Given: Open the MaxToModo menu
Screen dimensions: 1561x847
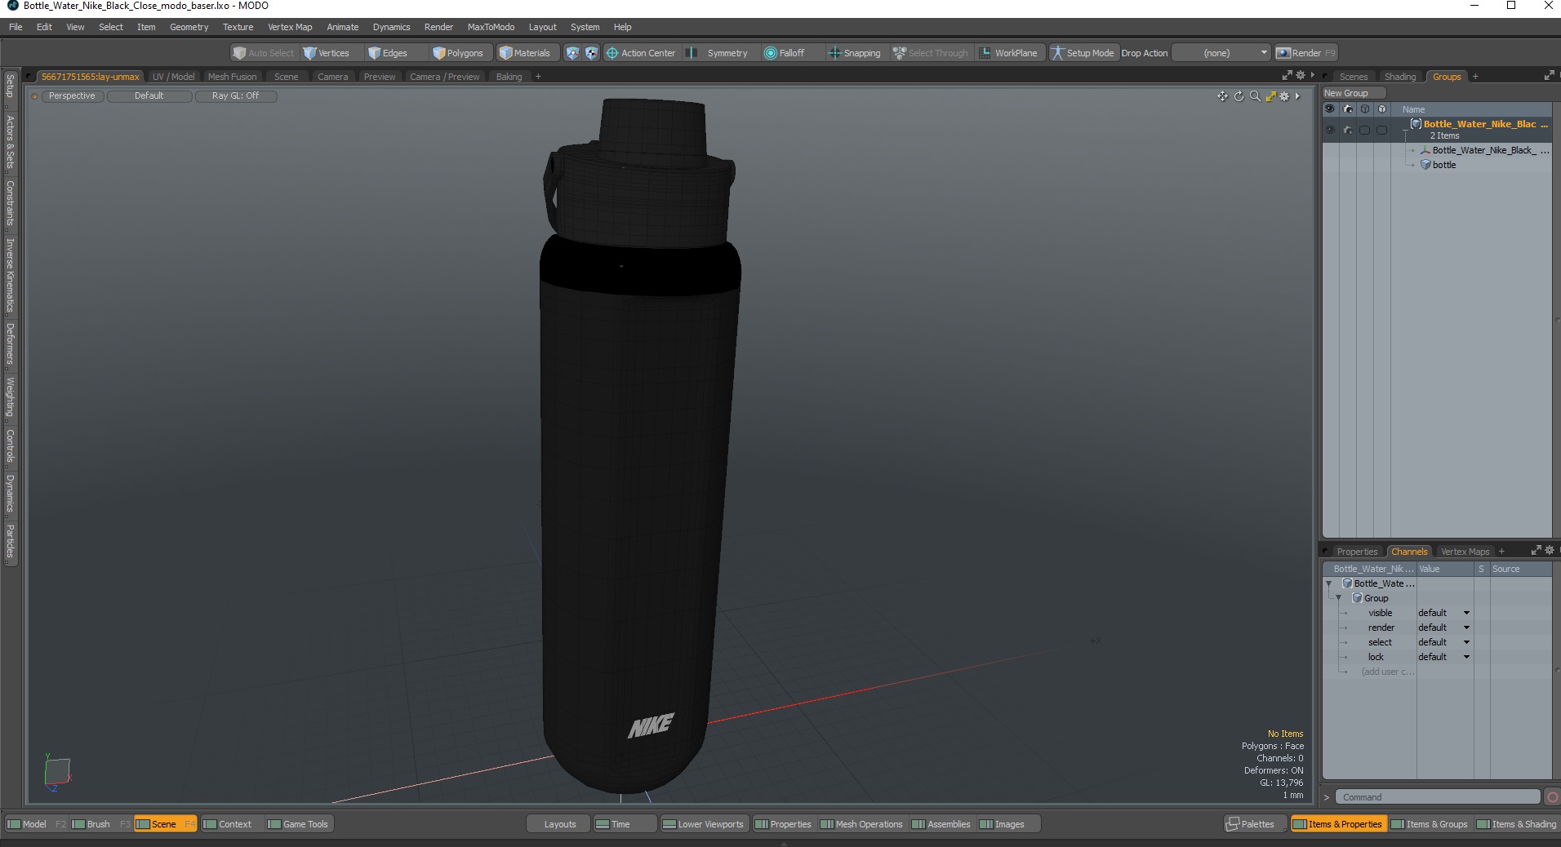Looking at the screenshot, I should [491, 27].
